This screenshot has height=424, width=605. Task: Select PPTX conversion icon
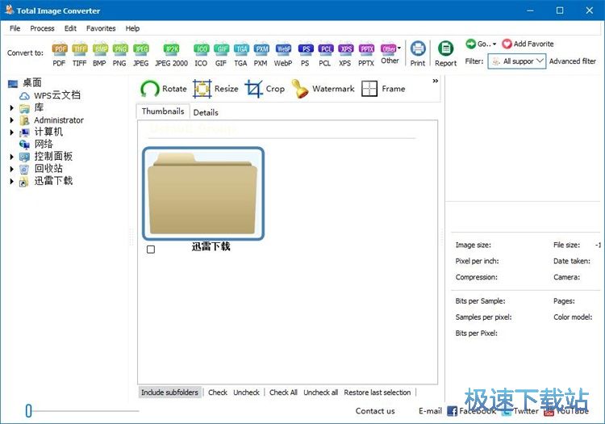click(x=366, y=54)
